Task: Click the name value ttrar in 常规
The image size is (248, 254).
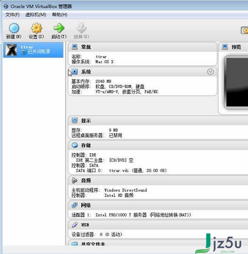Action: 101,57
